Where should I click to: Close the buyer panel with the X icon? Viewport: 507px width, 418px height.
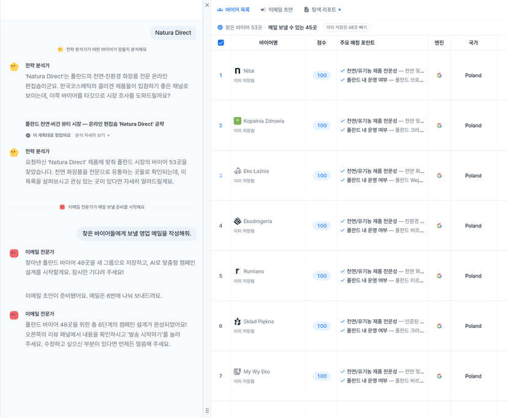[x=207, y=5]
